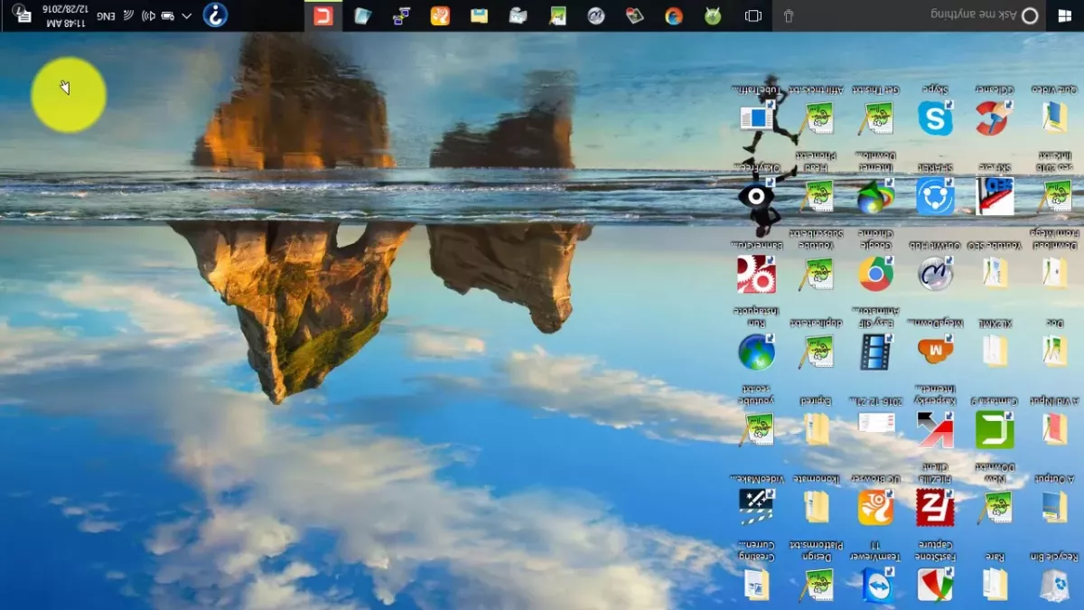Open the Recycle Bin
This screenshot has width=1084, height=610.
1053,585
